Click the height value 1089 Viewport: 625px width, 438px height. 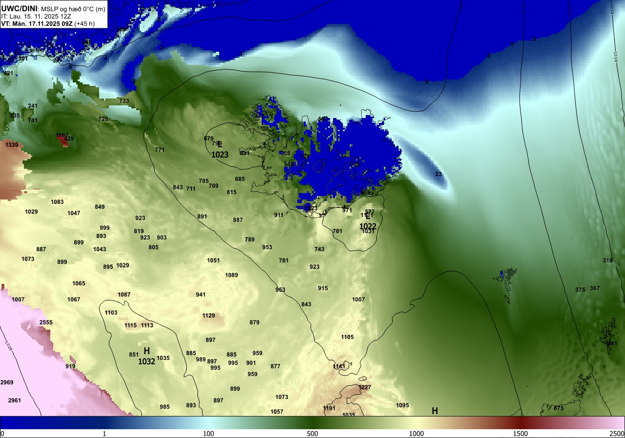point(231,275)
